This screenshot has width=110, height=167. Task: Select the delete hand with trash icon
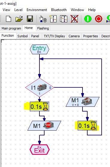pos(43,19)
